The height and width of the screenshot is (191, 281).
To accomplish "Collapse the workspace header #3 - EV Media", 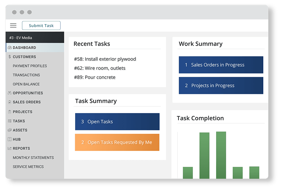I will point(20,37).
